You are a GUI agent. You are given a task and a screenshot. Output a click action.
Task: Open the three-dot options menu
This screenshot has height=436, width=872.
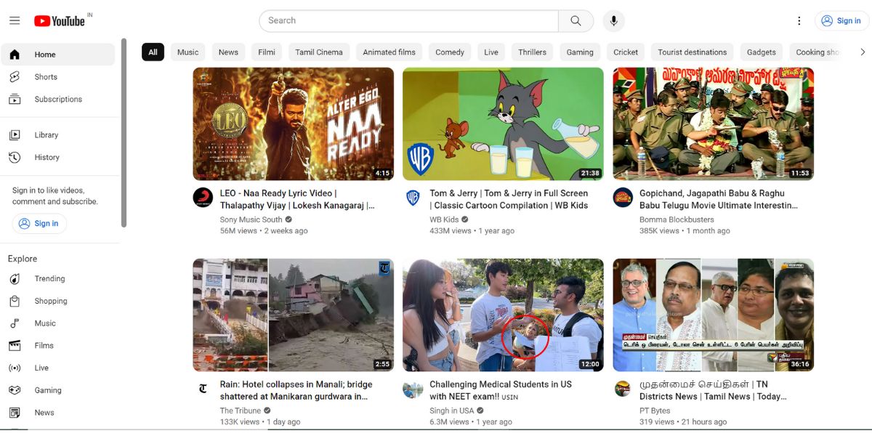click(x=799, y=20)
